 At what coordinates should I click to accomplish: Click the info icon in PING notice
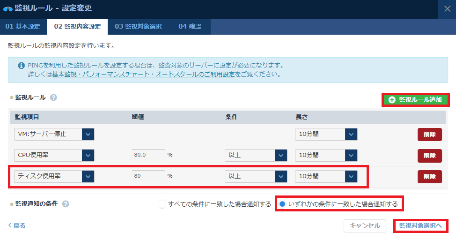[21, 66]
